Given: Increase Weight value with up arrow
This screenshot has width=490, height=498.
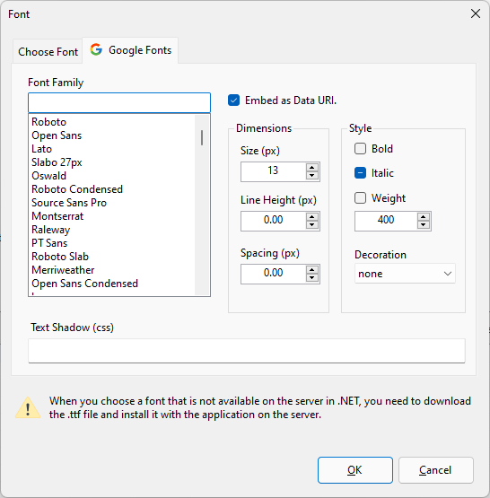Looking at the screenshot, I should (x=424, y=217).
